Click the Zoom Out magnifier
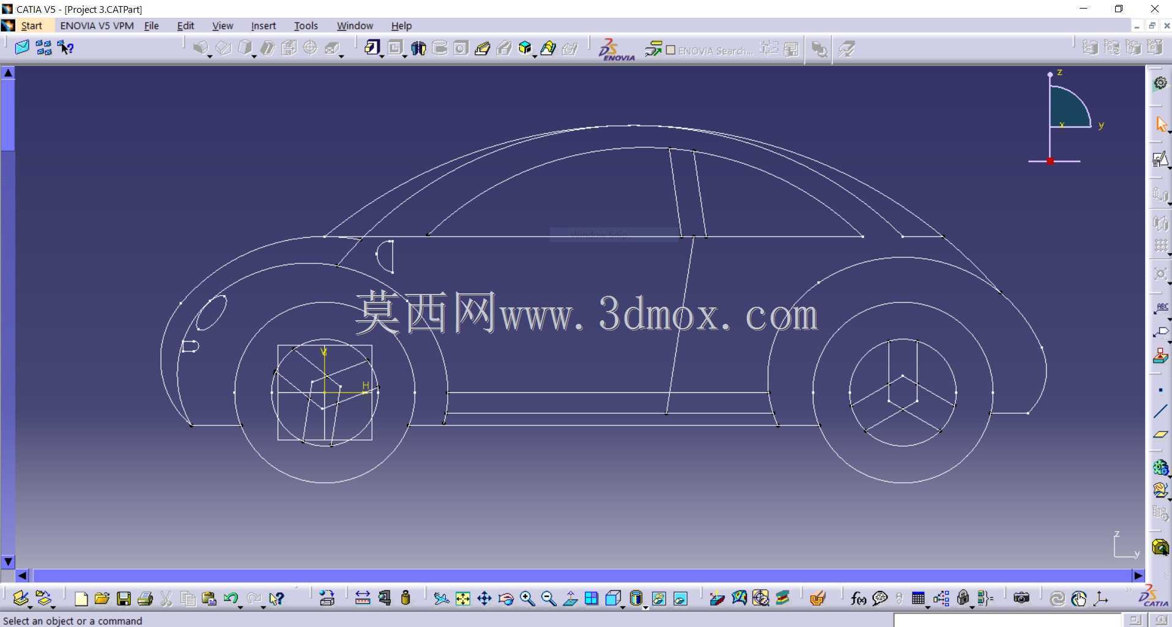Image resolution: width=1172 pixels, height=627 pixels. (549, 599)
